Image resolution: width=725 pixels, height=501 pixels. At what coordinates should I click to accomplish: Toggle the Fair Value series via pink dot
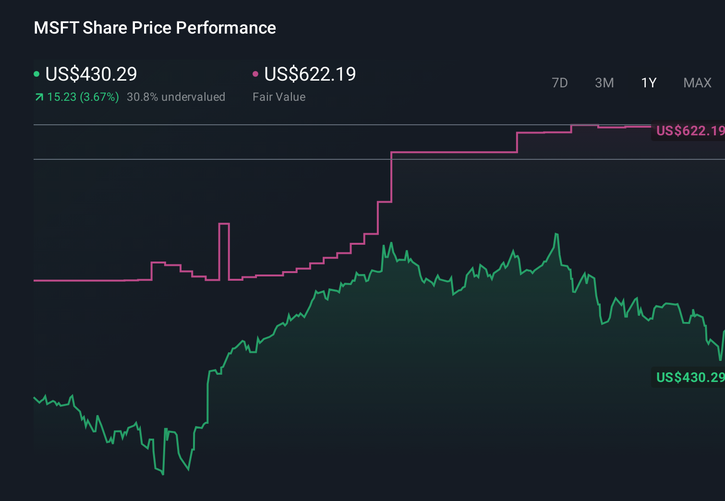[x=256, y=73]
